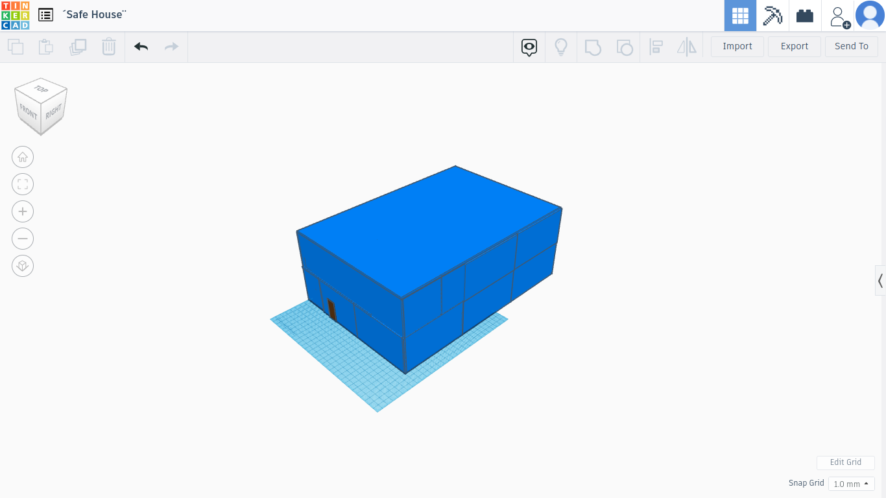Zoom in with the plus button
The width and height of the screenshot is (886, 498).
click(23, 211)
